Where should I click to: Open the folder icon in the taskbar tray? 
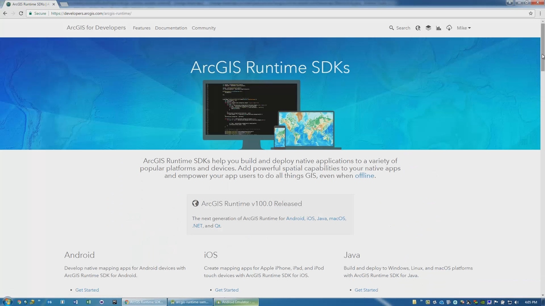[414, 302]
